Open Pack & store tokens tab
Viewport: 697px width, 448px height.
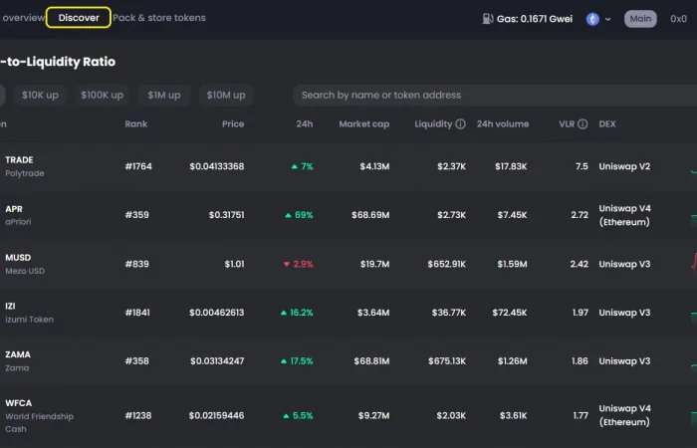point(159,18)
